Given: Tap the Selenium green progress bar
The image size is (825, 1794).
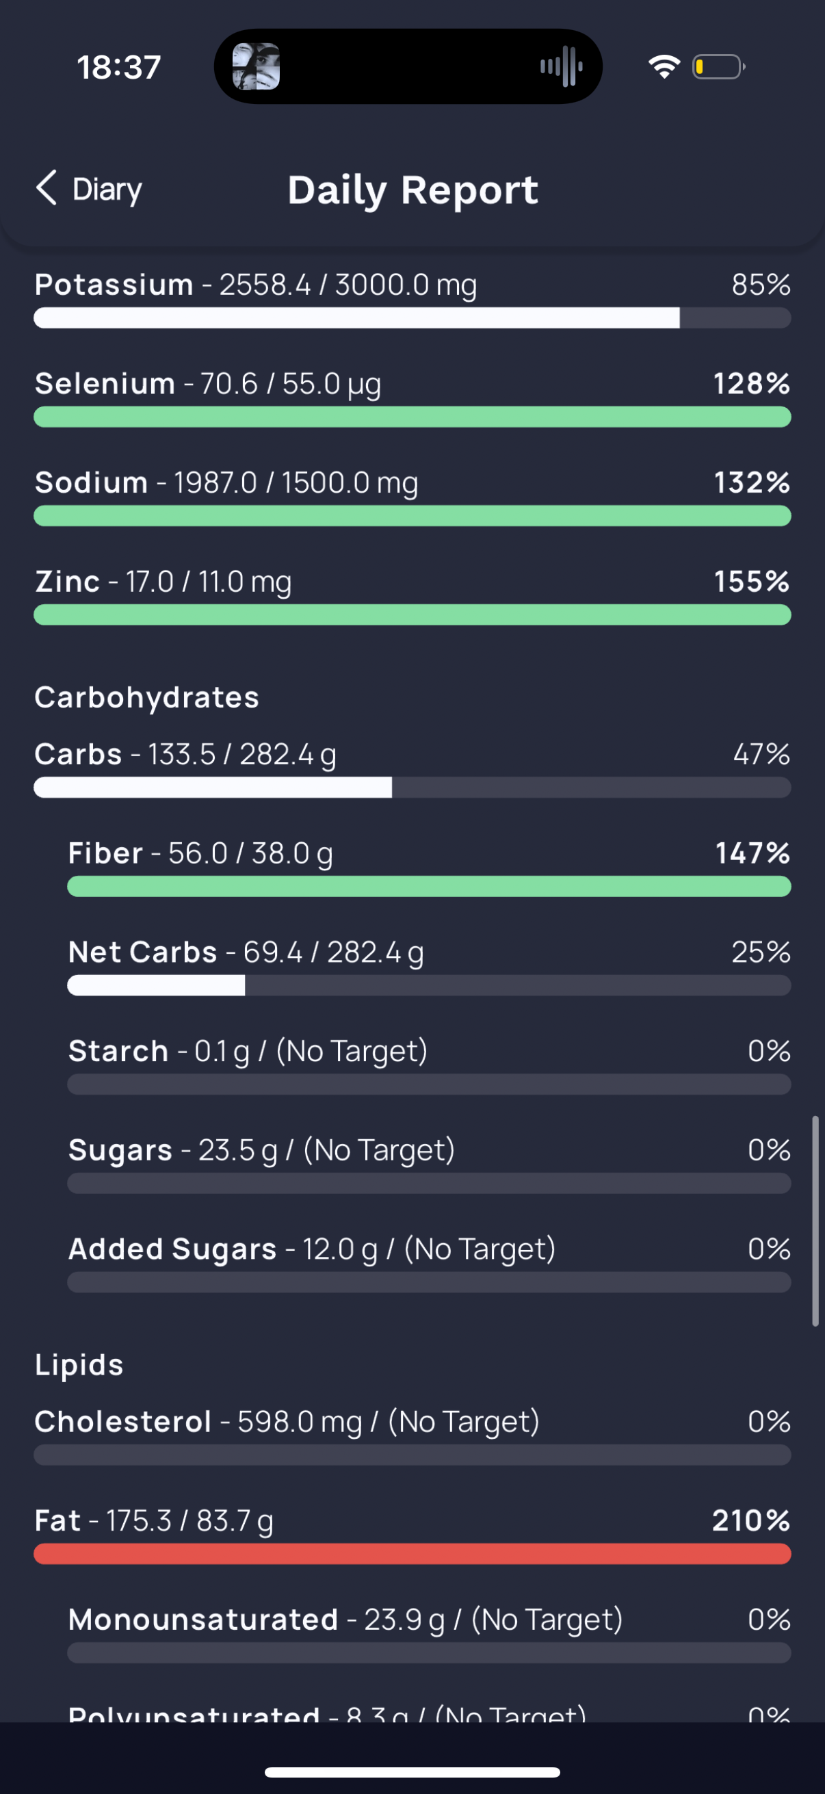Looking at the screenshot, I should tap(412, 417).
